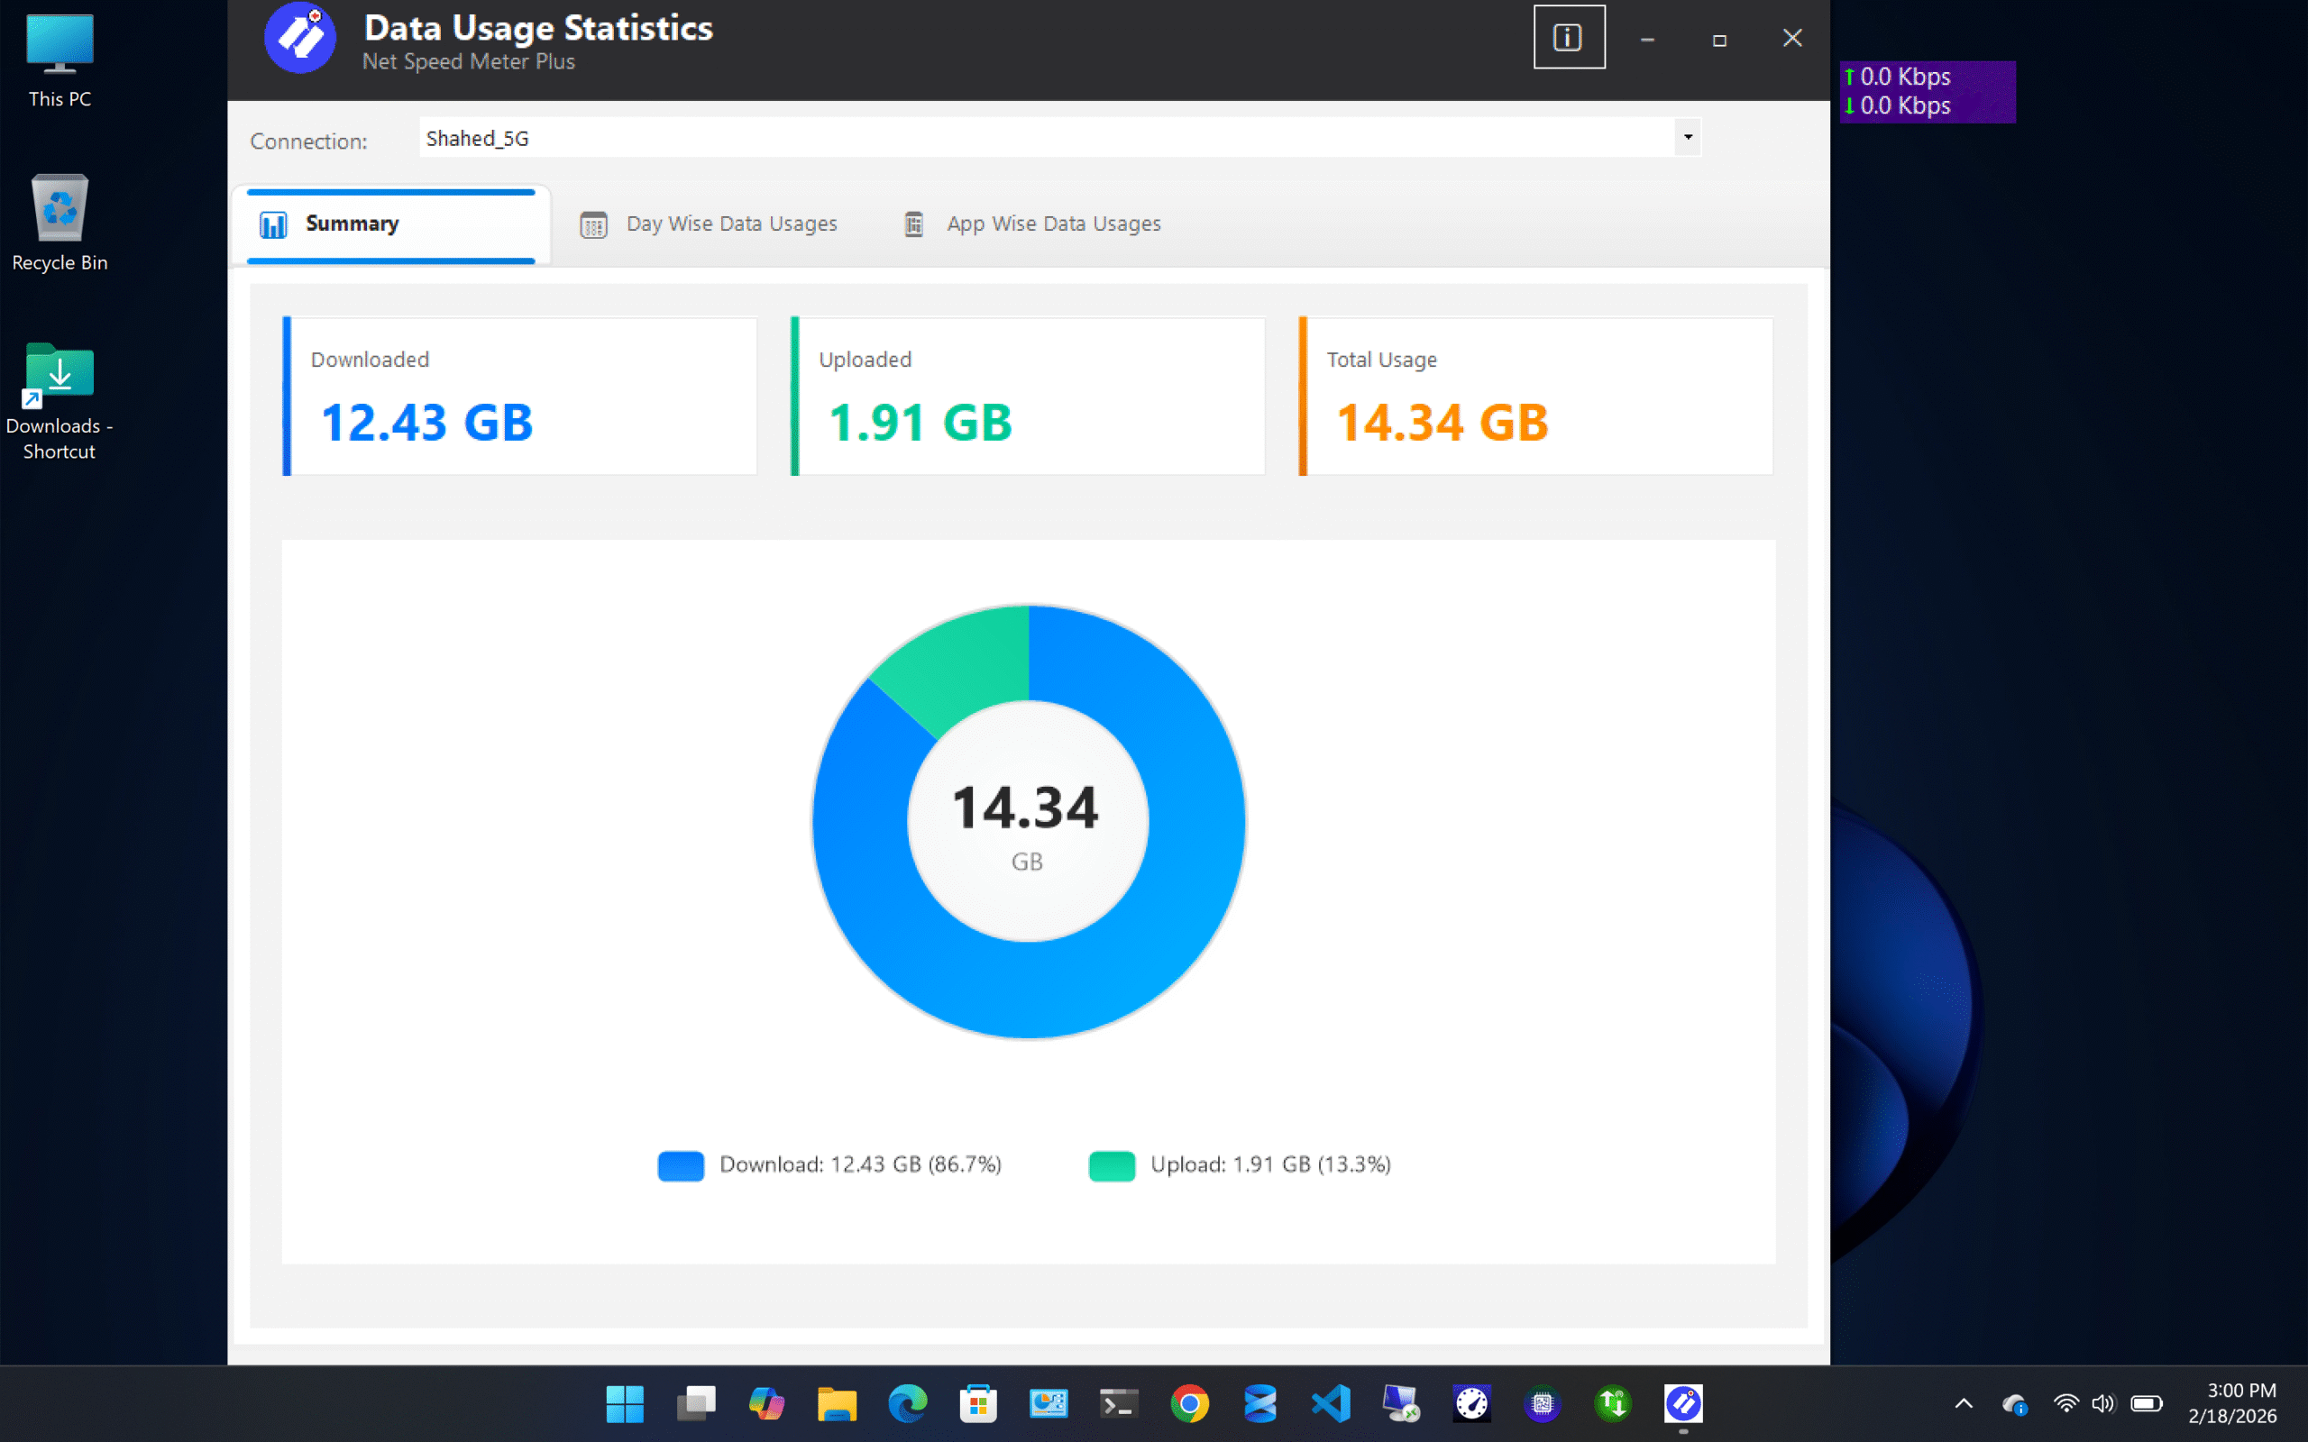Click the Net Speed Meter Plus logo in title bar
This screenshot has height=1442, width=2308.
pyautogui.click(x=299, y=38)
